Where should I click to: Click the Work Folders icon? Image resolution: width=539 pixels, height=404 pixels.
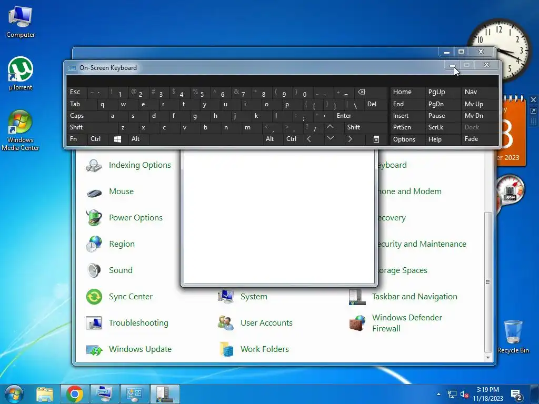pyautogui.click(x=226, y=349)
